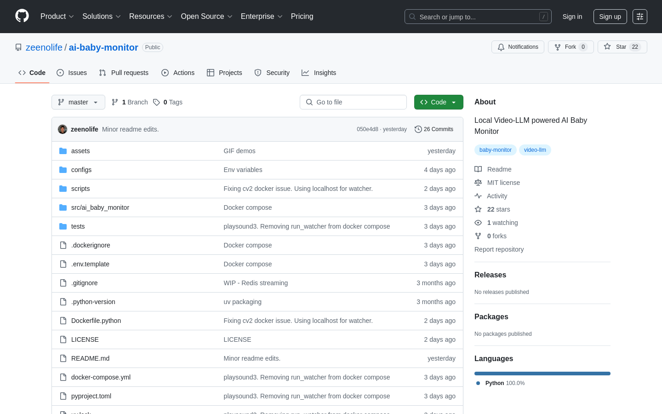Open the assets folder icon
Image resolution: width=662 pixels, height=414 pixels.
(x=63, y=151)
